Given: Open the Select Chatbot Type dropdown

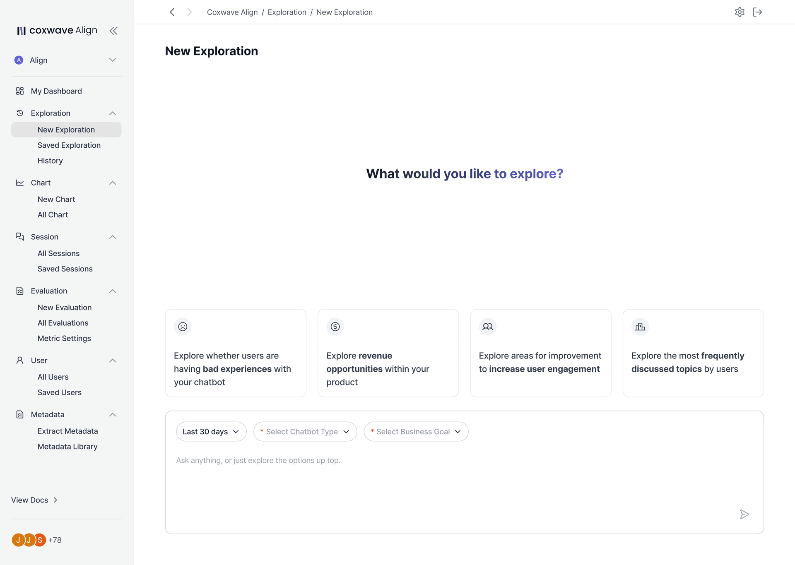Looking at the screenshot, I should pos(305,431).
